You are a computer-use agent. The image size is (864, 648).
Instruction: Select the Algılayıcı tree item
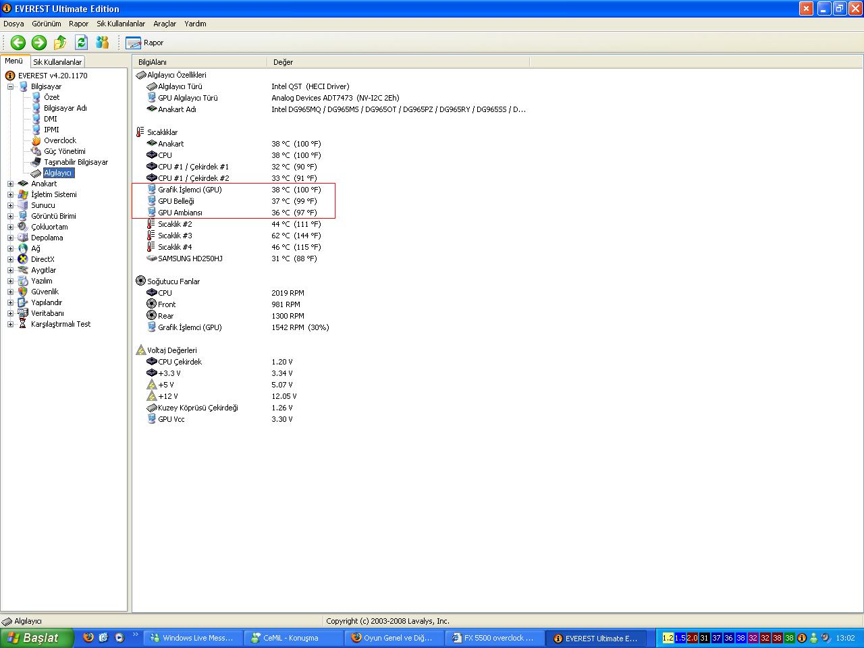click(x=58, y=173)
